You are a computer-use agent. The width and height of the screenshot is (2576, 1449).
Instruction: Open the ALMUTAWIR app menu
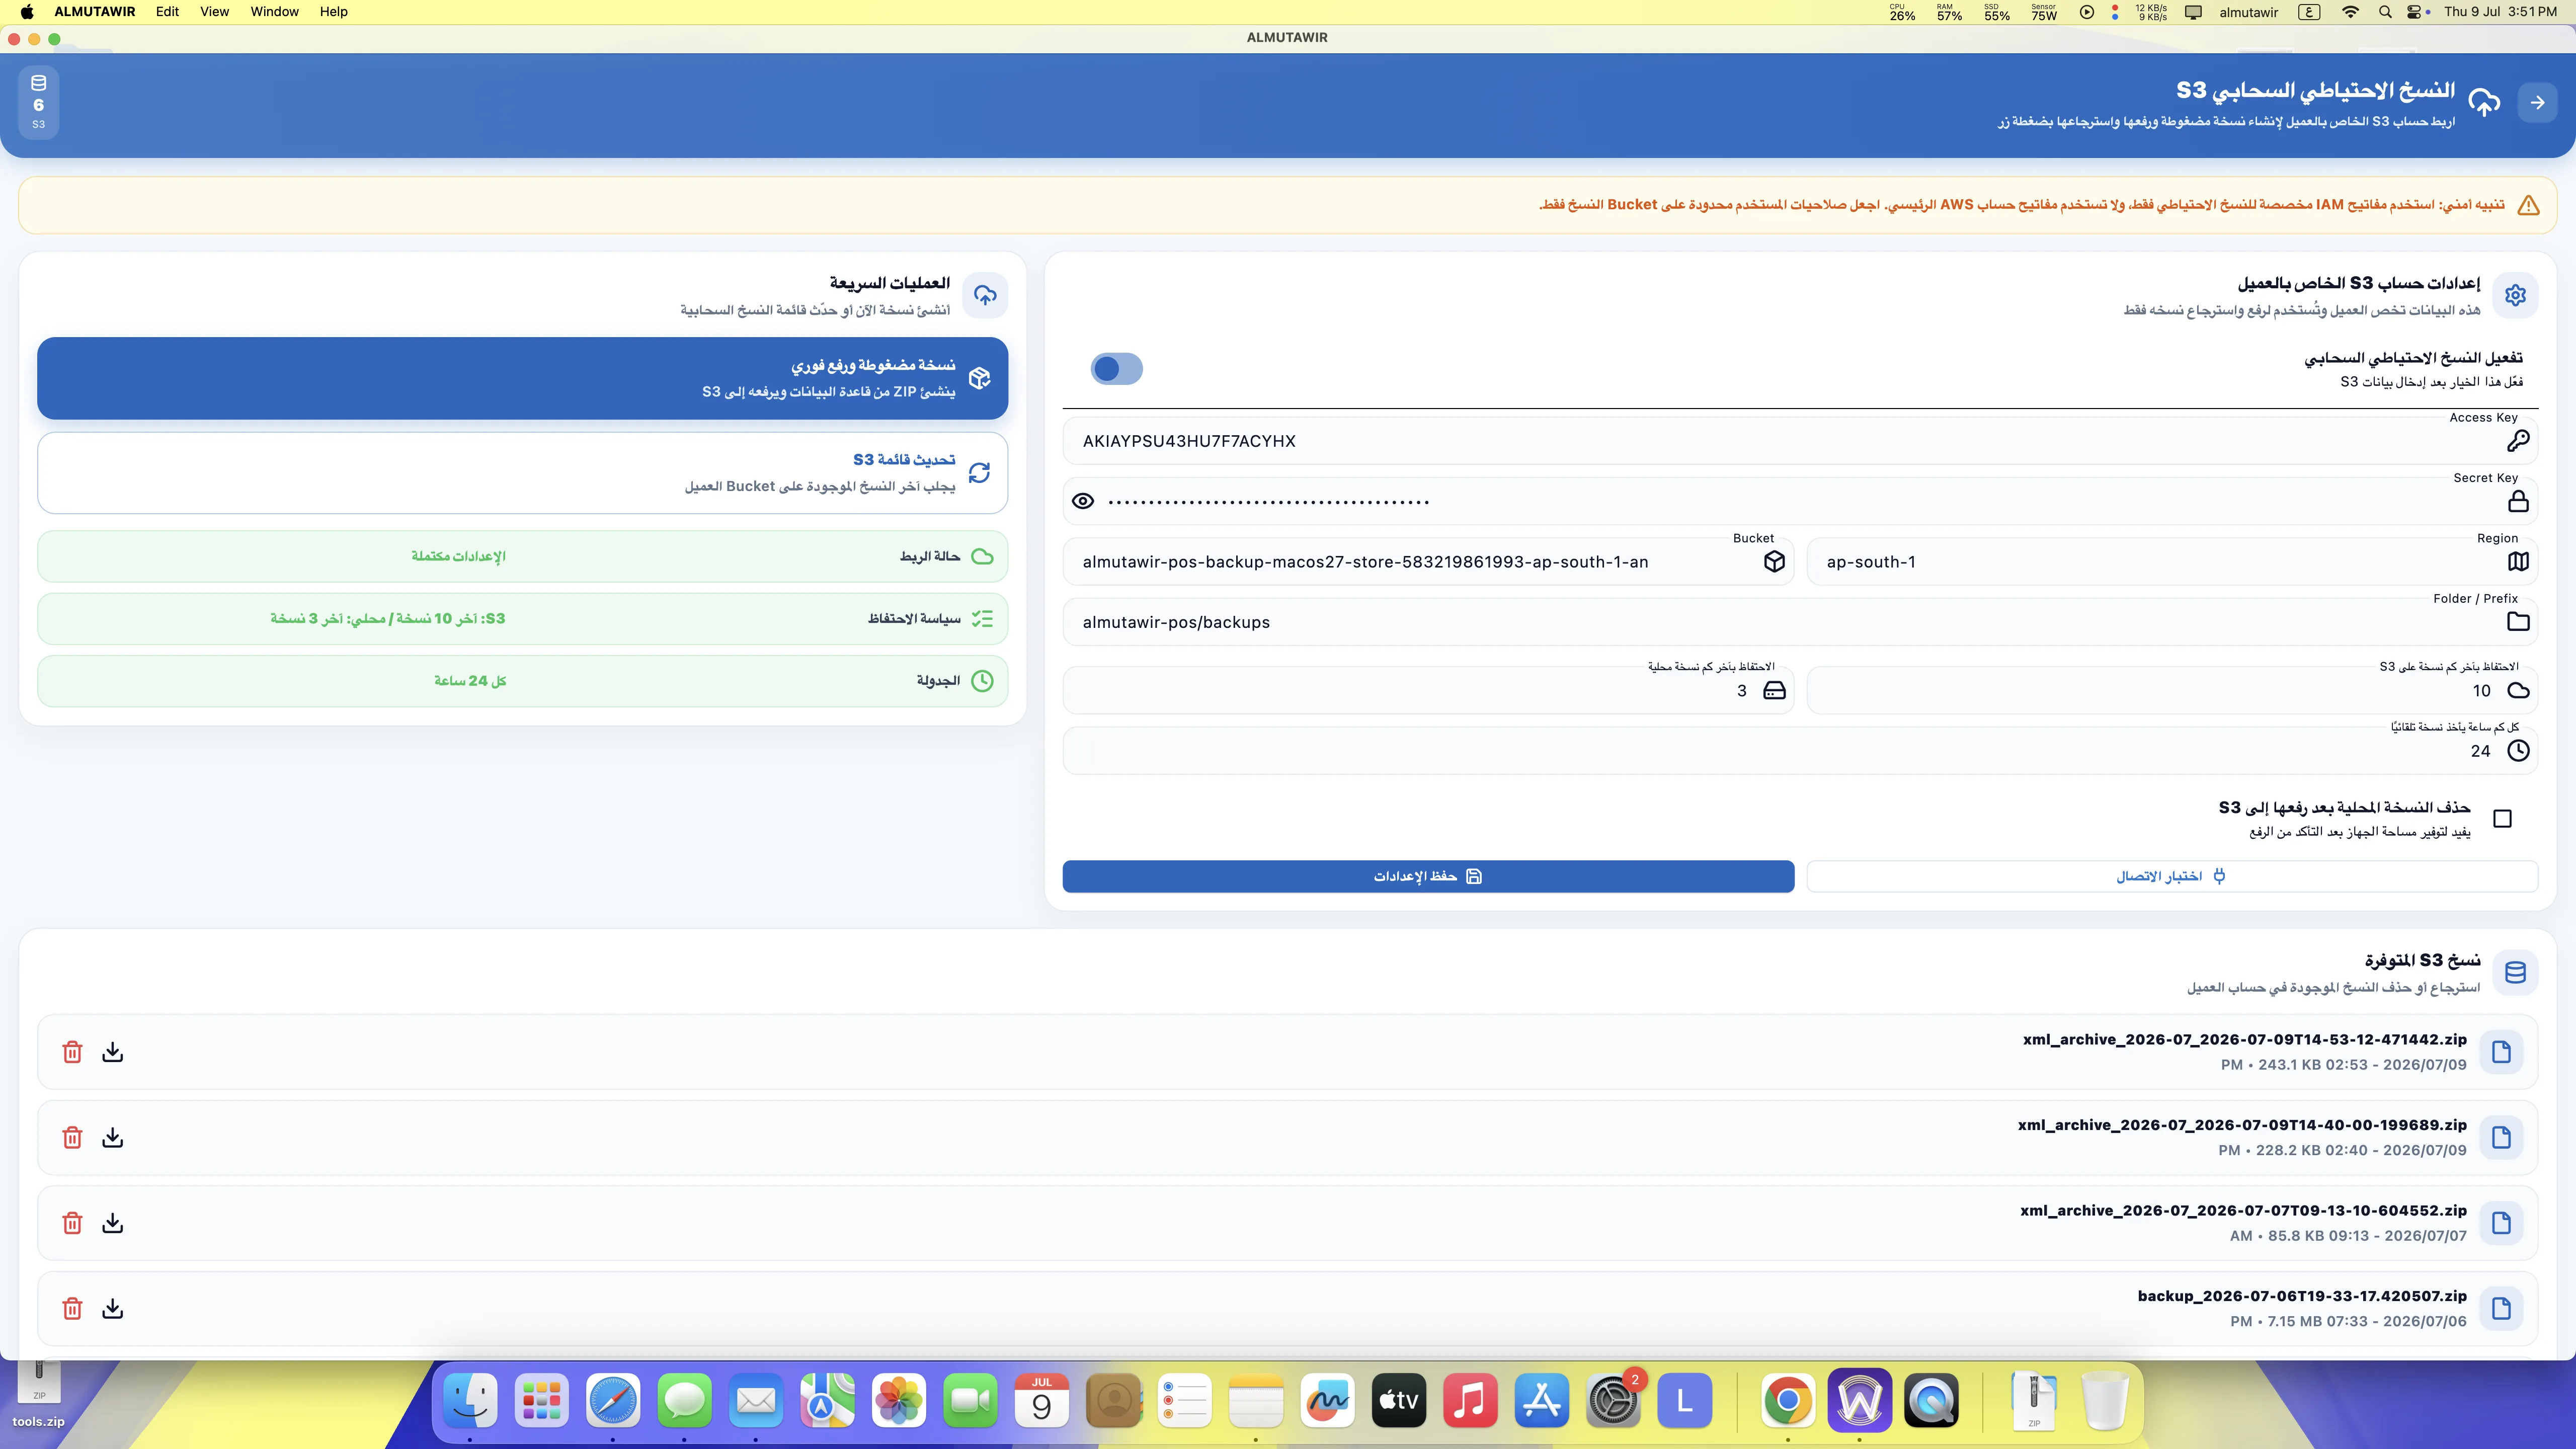95,12
